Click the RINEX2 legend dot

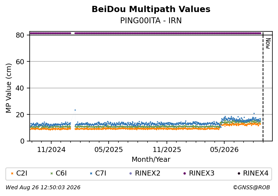[131, 174]
